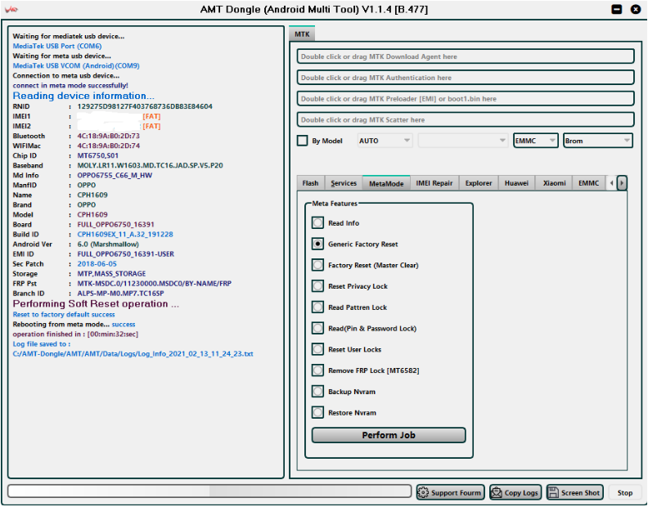This screenshot has width=648, height=507.
Task: Click the FRP Pst path value
Action: tap(155, 284)
